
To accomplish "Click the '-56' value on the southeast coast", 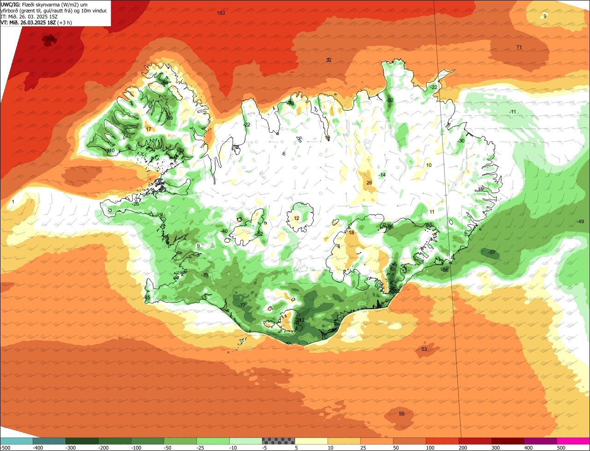I will (445, 270).
